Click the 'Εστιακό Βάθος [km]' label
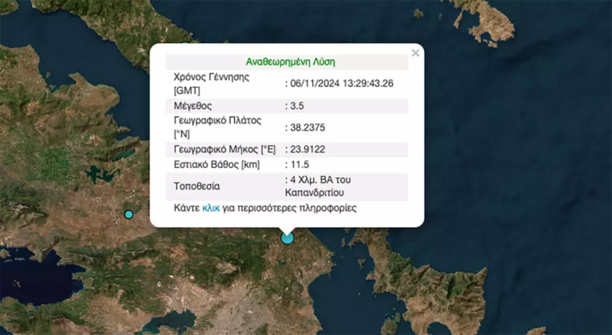This screenshot has height=335, width=612. coord(215,165)
